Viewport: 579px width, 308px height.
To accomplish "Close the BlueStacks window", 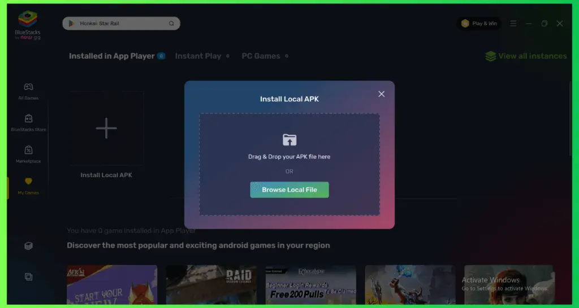I will pyautogui.click(x=560, y=23).
